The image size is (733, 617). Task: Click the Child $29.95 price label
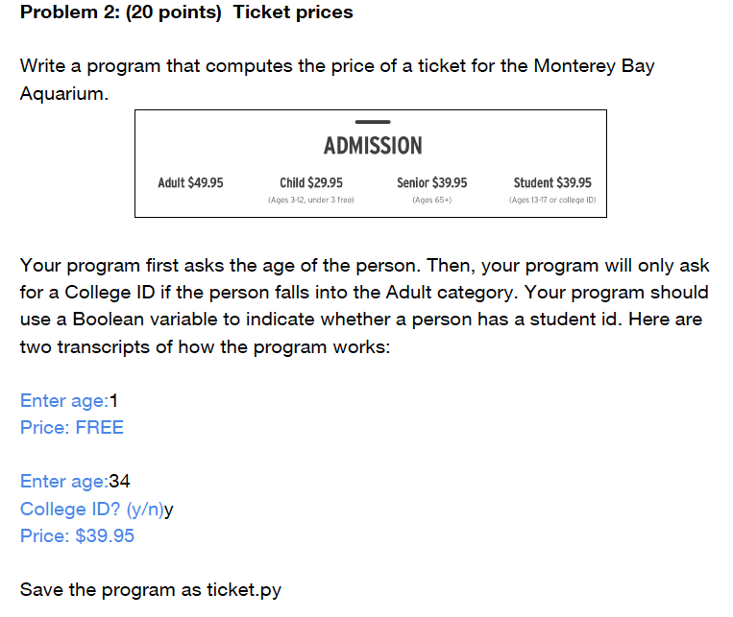311,182
